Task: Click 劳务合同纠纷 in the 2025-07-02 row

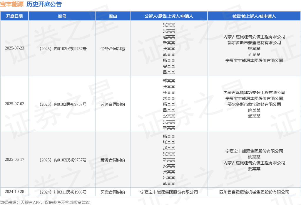Action: [x=113, y=105]
